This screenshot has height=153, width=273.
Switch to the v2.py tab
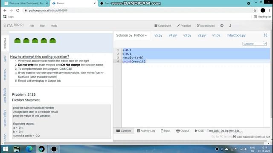pyautogui.click(x=202, y=35)
